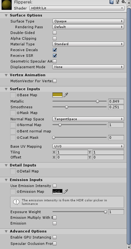The height and width of the screenshot is (249, 131).
Task: Collapse the Advanced Options section
Action: click(6, 231)
